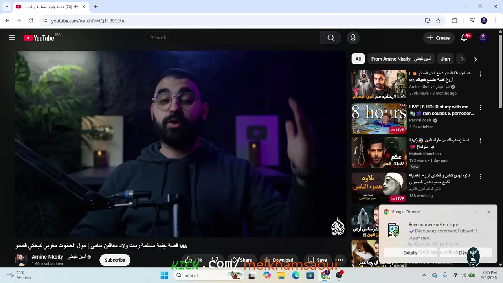The width and height of the screenshot is (503, 283).
Task: Select the From Amine Nkaity filter chip
Action: point(401,59)
